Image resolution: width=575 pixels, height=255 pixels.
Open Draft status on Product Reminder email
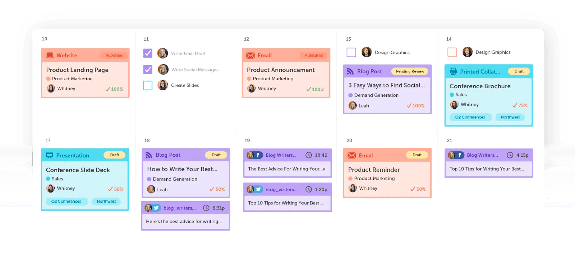(x=417, y=155)
